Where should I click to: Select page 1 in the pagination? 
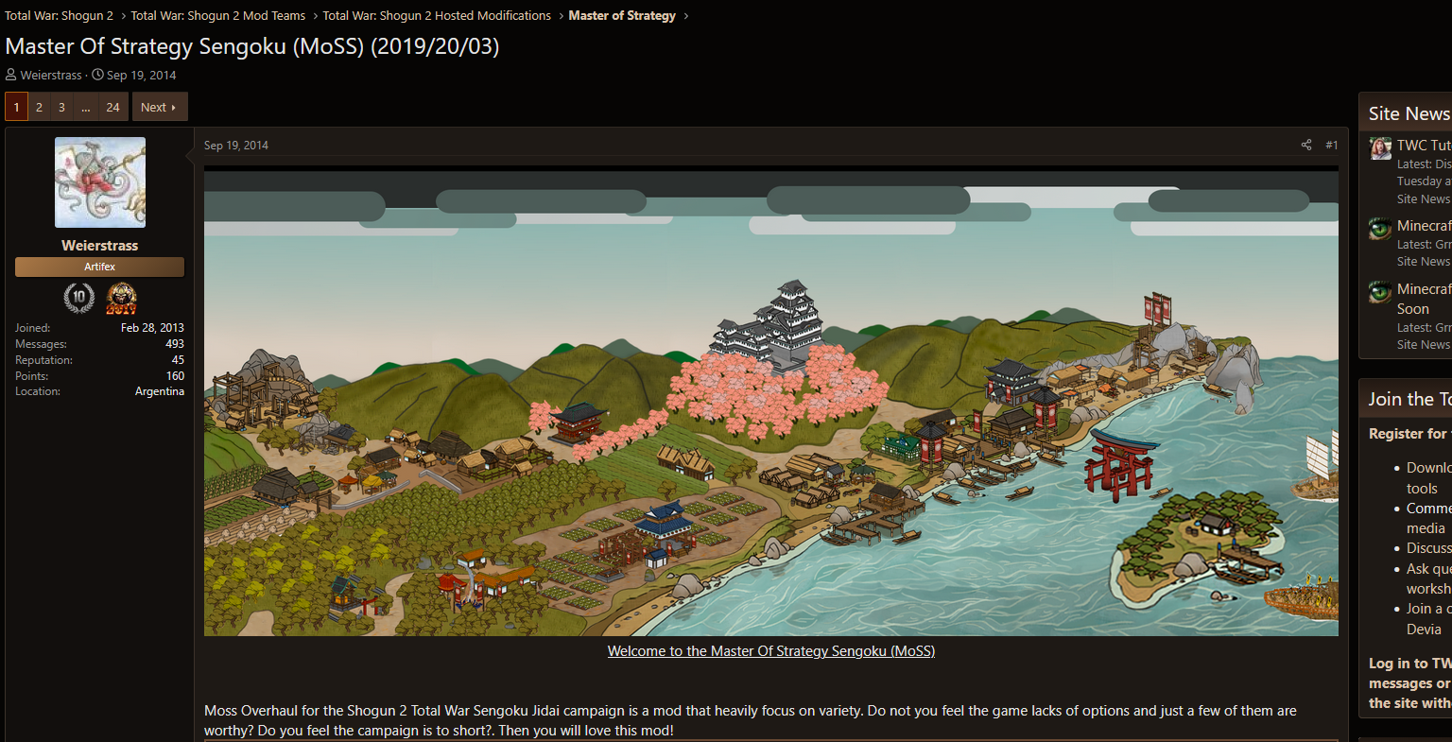click(16, 107)
